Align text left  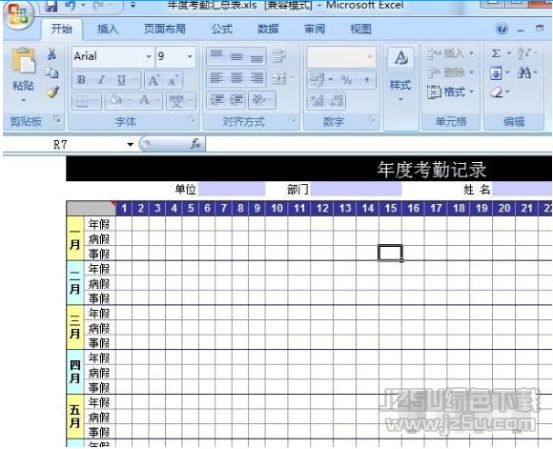216,77
